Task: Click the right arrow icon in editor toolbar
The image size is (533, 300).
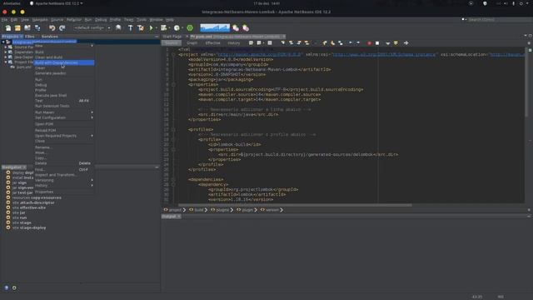Action: tap(406, 43)
